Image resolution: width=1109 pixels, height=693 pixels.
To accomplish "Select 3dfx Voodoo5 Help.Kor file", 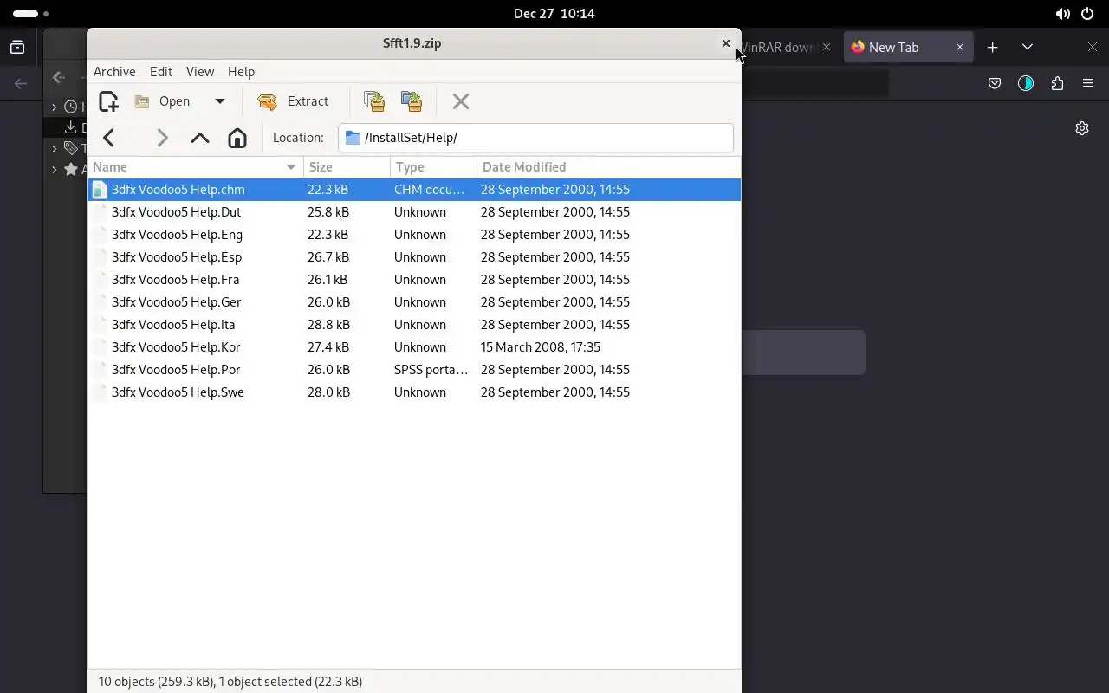I will [x=414, y=347].
